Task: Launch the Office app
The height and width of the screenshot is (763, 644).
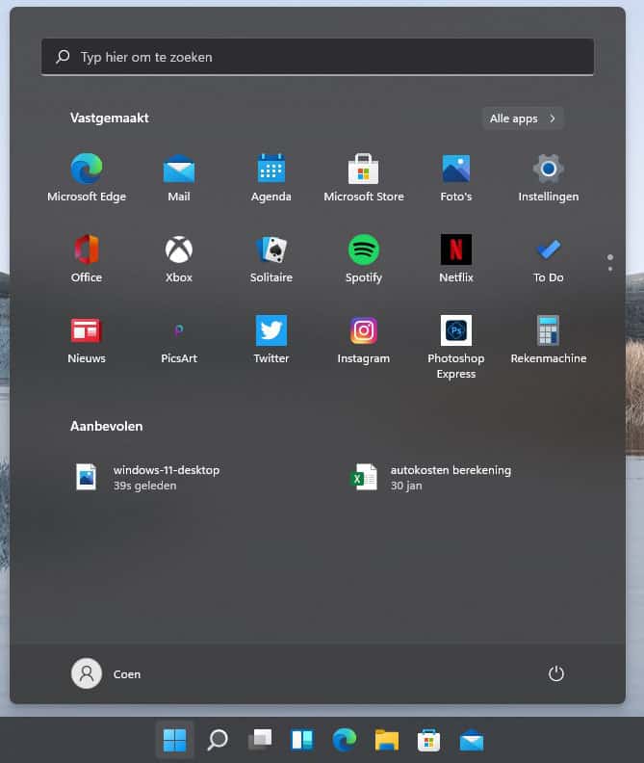Action: point(87,258)
